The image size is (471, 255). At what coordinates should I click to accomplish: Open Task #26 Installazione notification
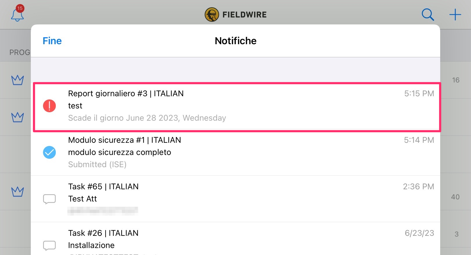pyautogui.click(x=235, y=239)
